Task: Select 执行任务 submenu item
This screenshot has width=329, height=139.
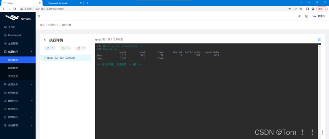Action: click(x=18, y=60)
